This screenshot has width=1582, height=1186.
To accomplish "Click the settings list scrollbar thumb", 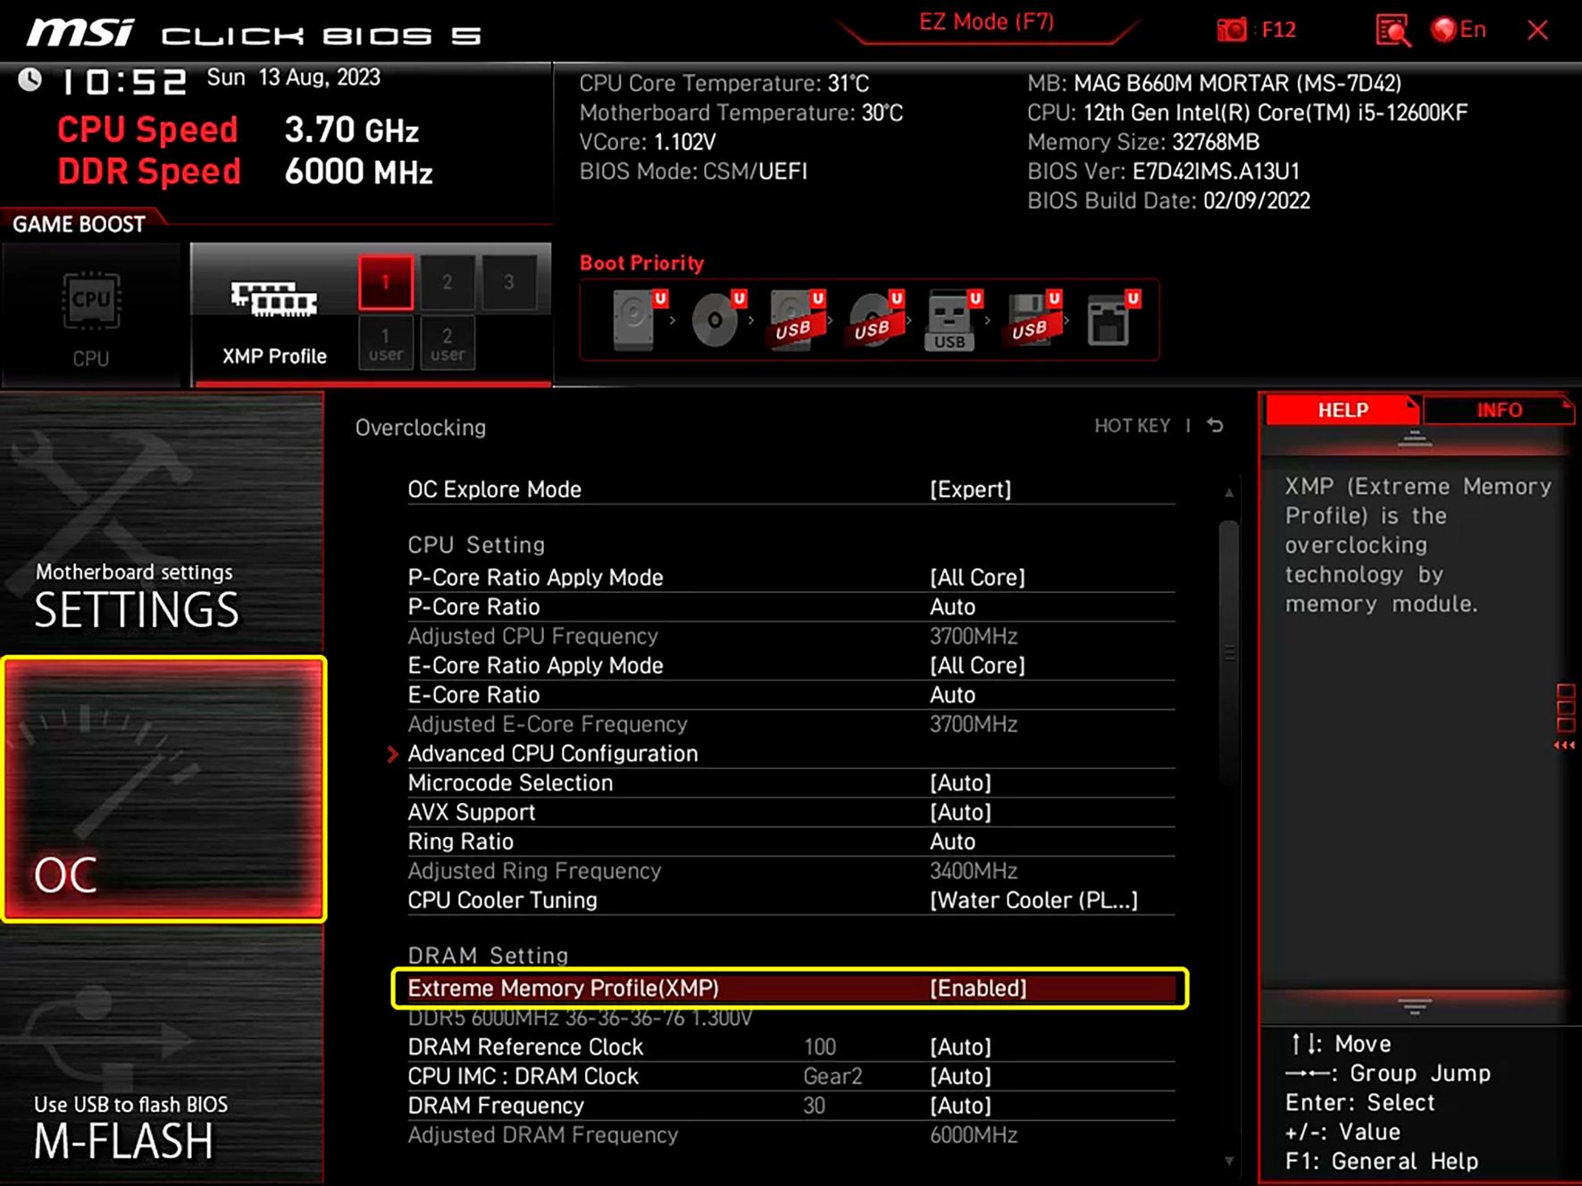I will (x=1229, y=652).
